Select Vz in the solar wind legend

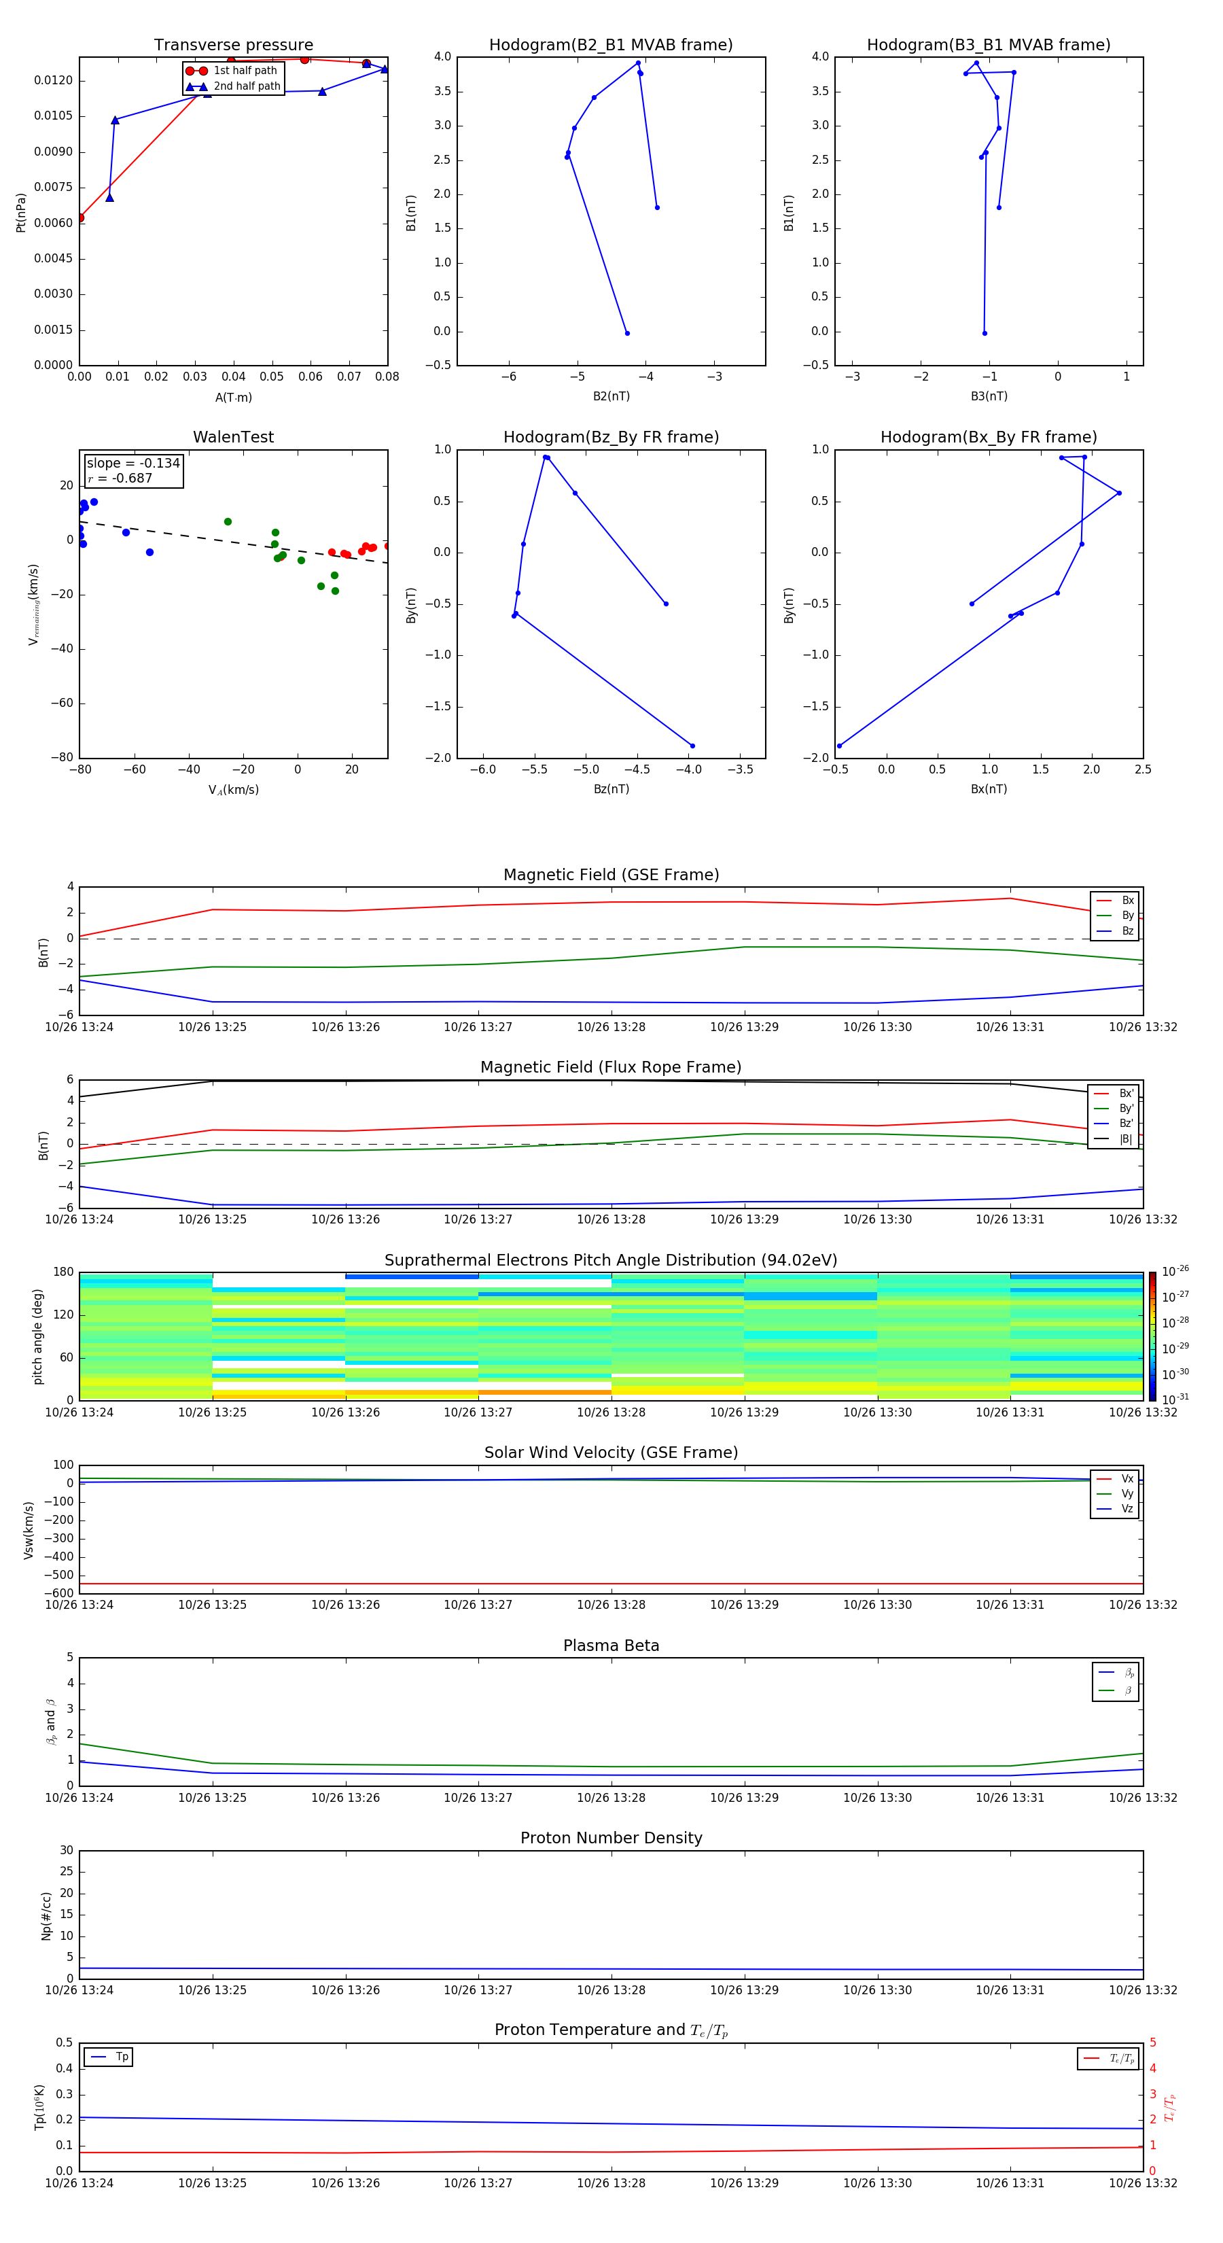click(1115, 1508)
